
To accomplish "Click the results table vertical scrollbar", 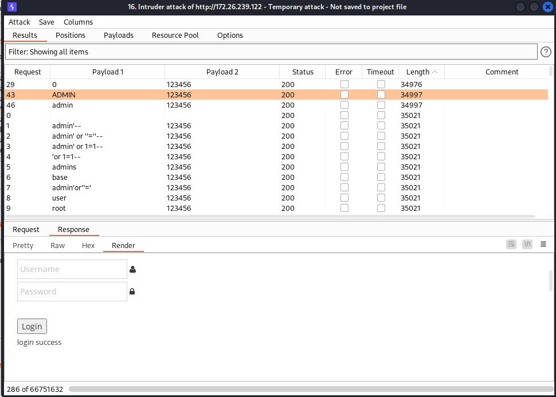I will click(551, 71).
